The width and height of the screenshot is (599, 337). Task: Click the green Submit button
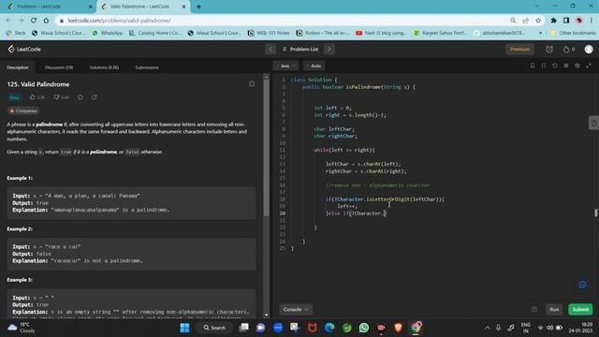tap(580, 310)
